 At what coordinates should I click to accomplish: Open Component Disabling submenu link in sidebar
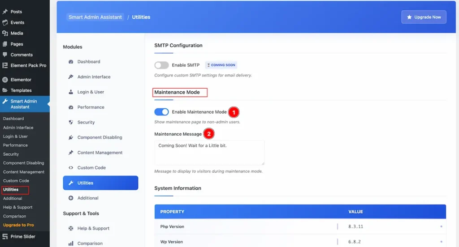[23, 163]
